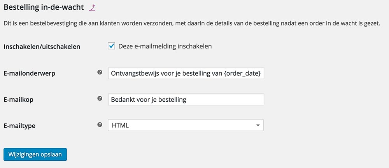Click the 'Deze e-mailmelding inschakelen' label text
The height and width of the screenshot is (168, 389).
point(165,46)
